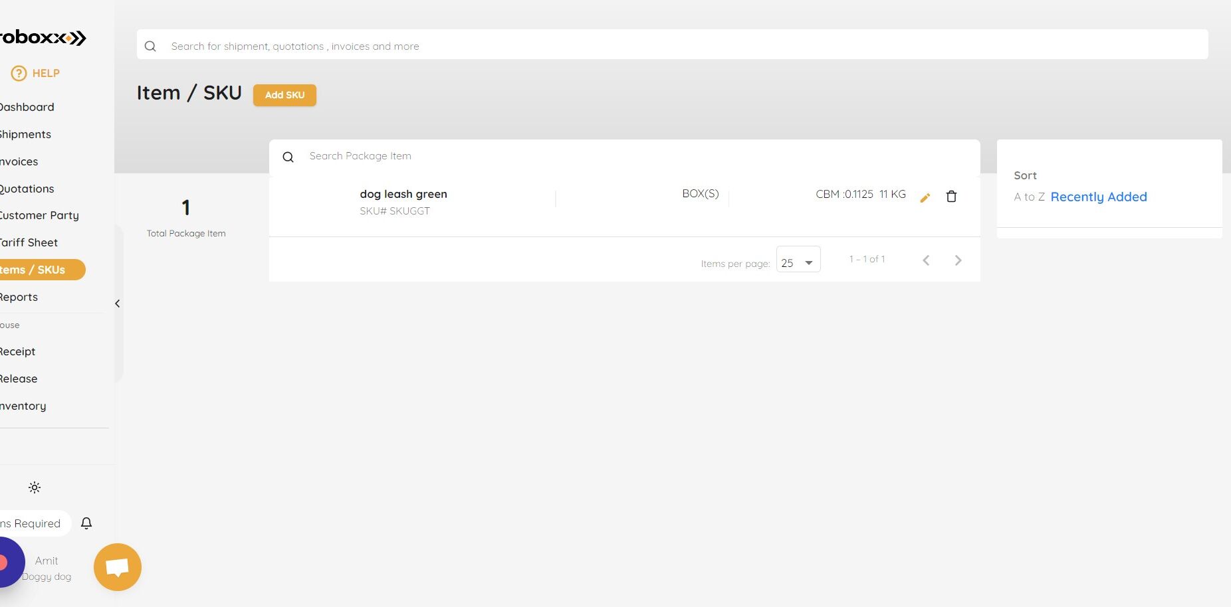Delete dog leash green with trash icon
Screen dimensions: 1231x607
tap(951, 197)
